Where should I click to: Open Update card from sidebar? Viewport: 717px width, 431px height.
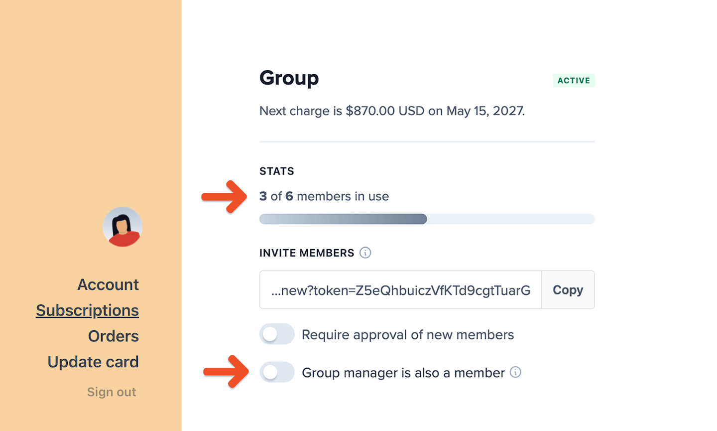pyautogui.click(x=93, y=362)
